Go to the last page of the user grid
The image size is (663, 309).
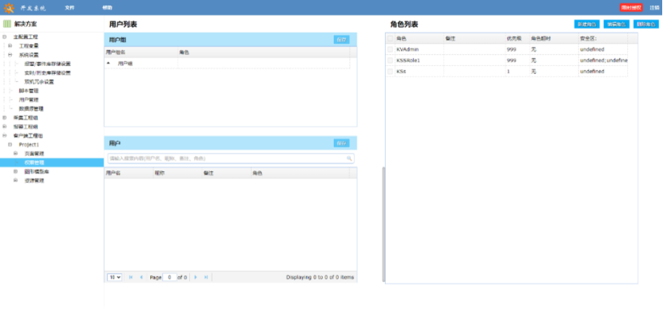(206, 277)
